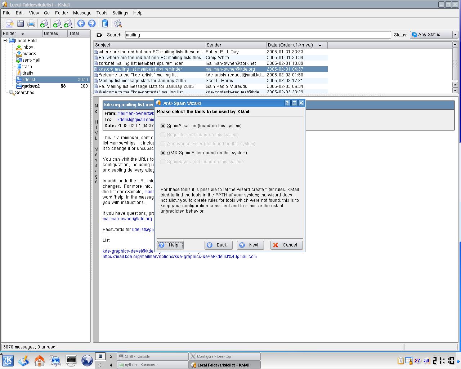The width and height of the screenshot is (461, 369).
Task: Open the drafts folder
Action: pyautogui.click(x=27, y=73)
